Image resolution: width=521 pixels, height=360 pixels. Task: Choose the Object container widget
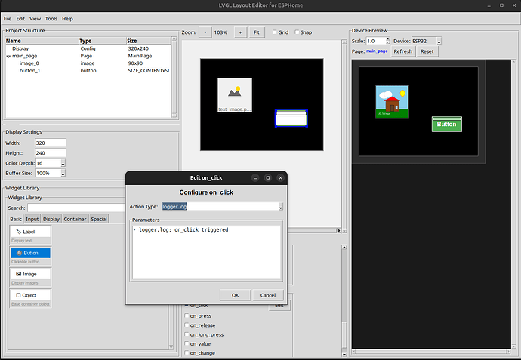coord(30,294)
